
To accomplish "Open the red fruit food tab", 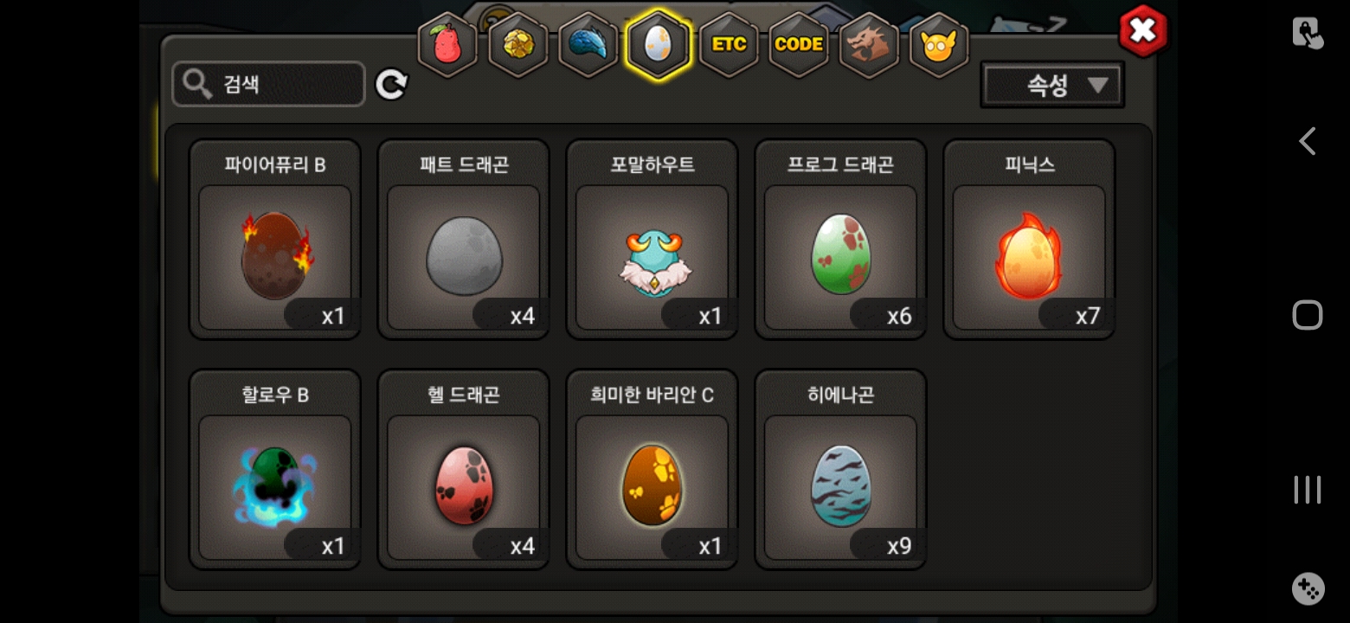I will point(447,46).
